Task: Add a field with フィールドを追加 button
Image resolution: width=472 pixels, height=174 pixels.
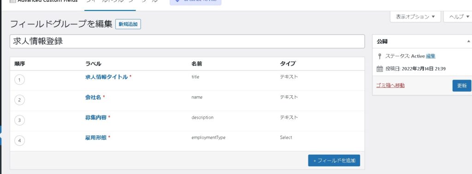Action: point(334,161)
